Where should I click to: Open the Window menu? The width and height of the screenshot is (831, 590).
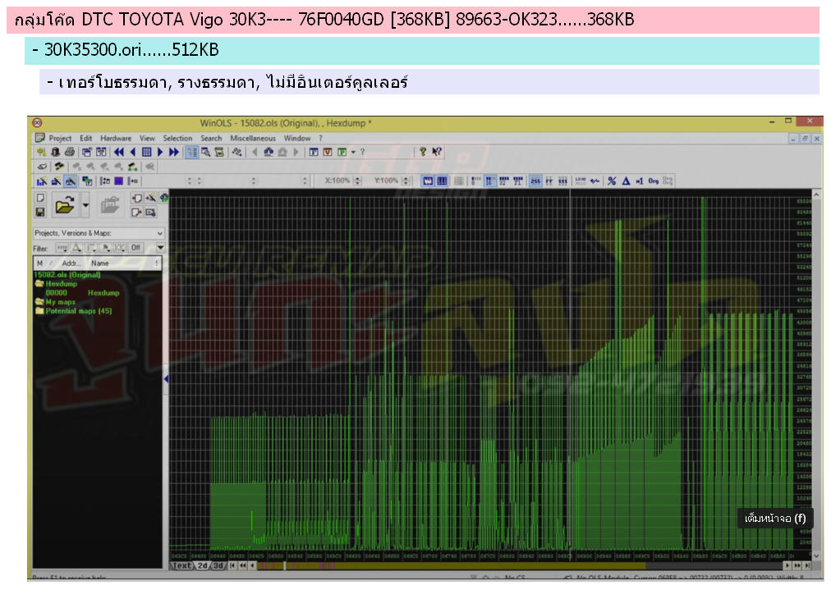tap(296, 138)
